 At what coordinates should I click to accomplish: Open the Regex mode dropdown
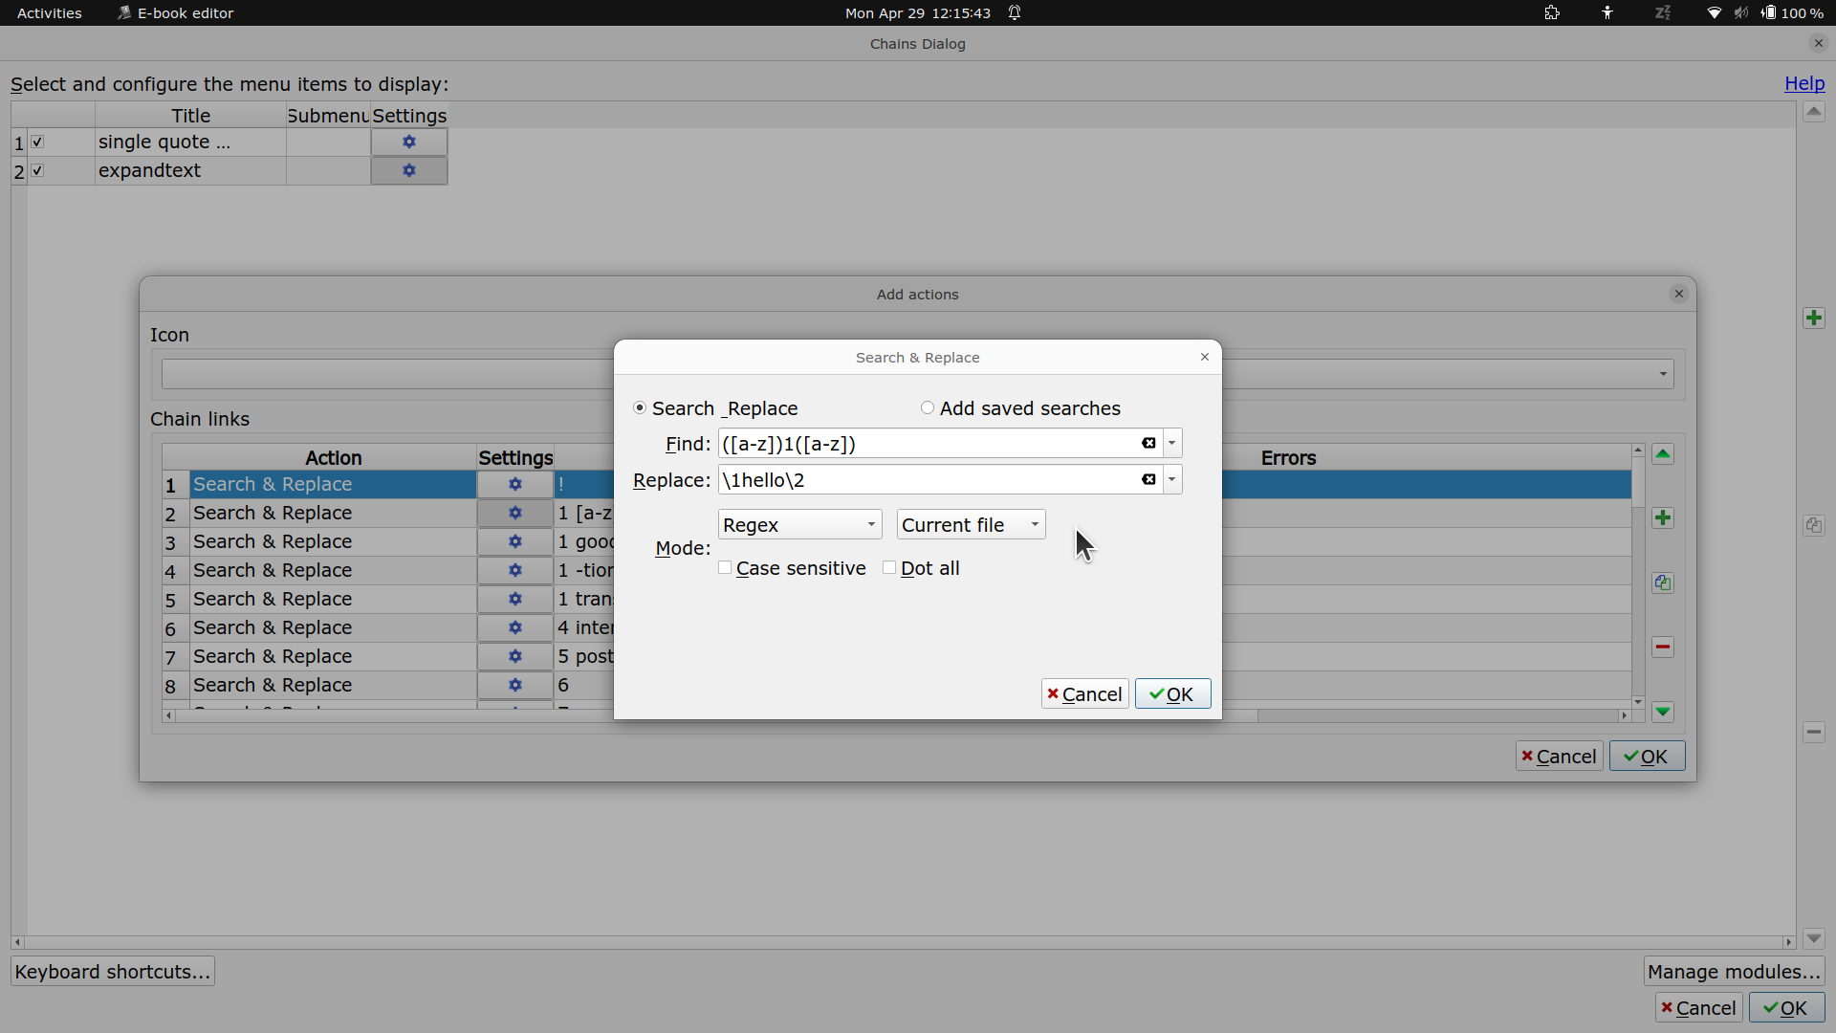tap(799, 525)
